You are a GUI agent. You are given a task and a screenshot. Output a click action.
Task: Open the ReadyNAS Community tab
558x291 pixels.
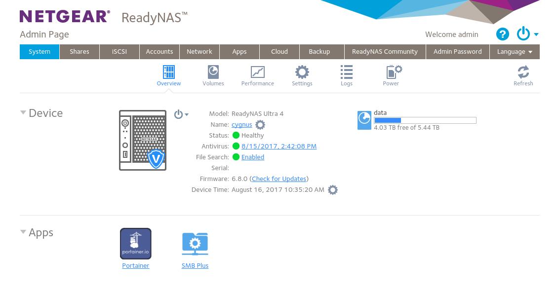tap(385, 51)
